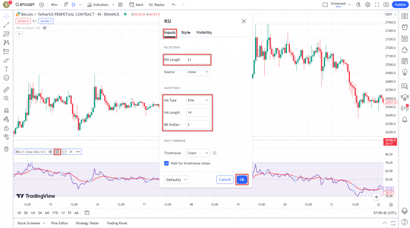Viewport: 410px width, 228px height.
Task: Open the Strategy Tester tab
Action: (x=87, y=223)
